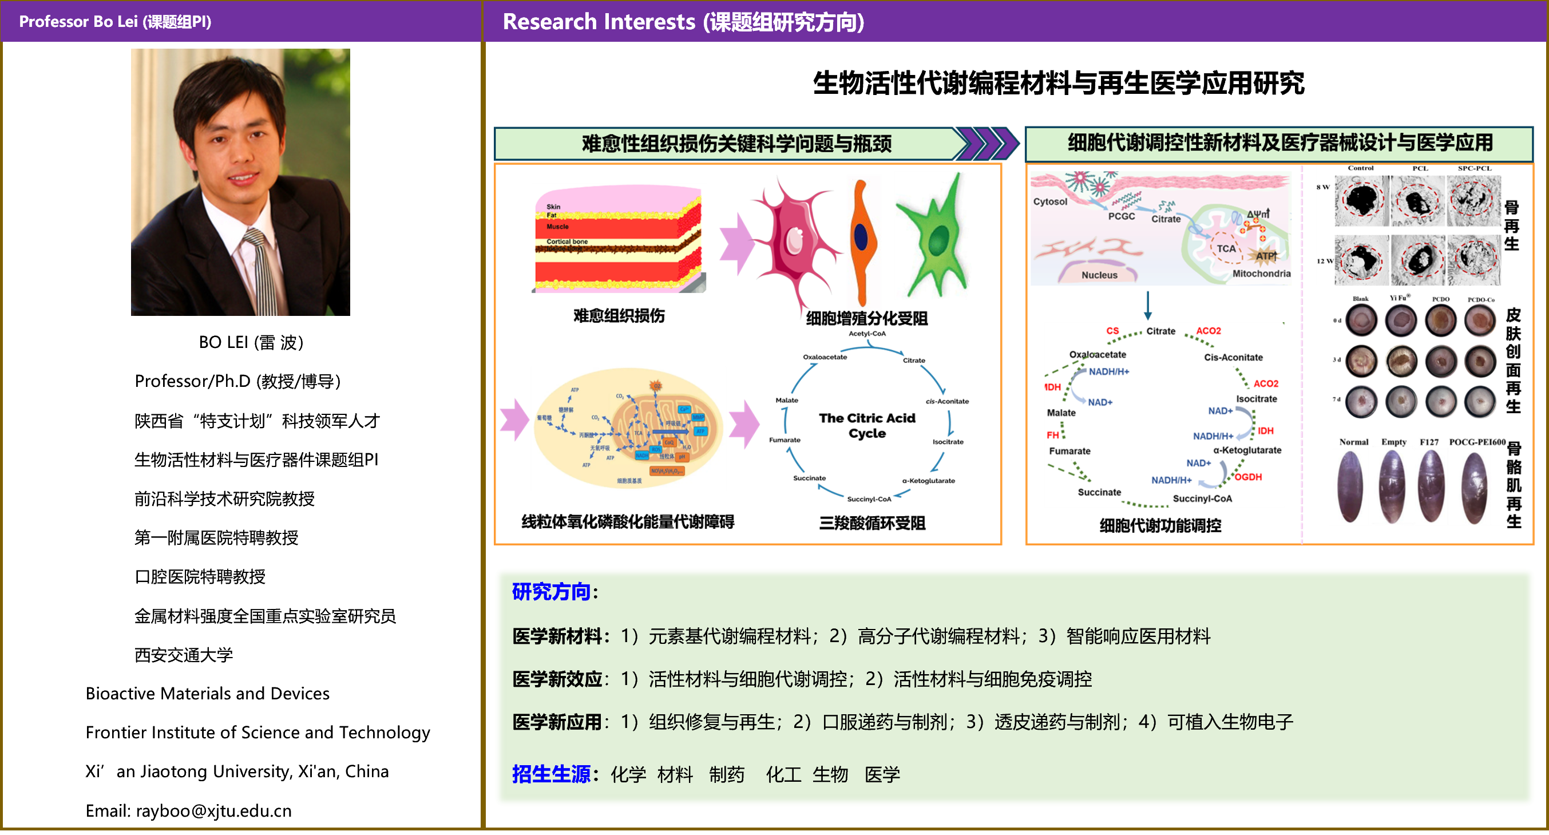Image resolution: width=1549 pixels, height=835 pixels.
Task: Select the 'Research Interests (课题组研究方向)' header
Action: coord(684,22)
